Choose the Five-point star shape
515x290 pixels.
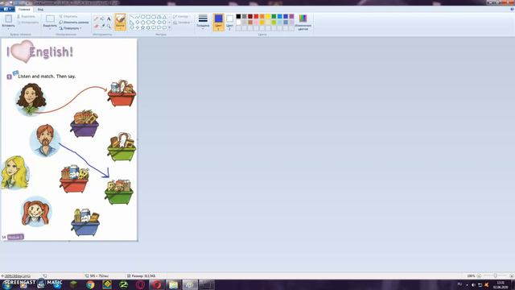[x=143, y=28]
